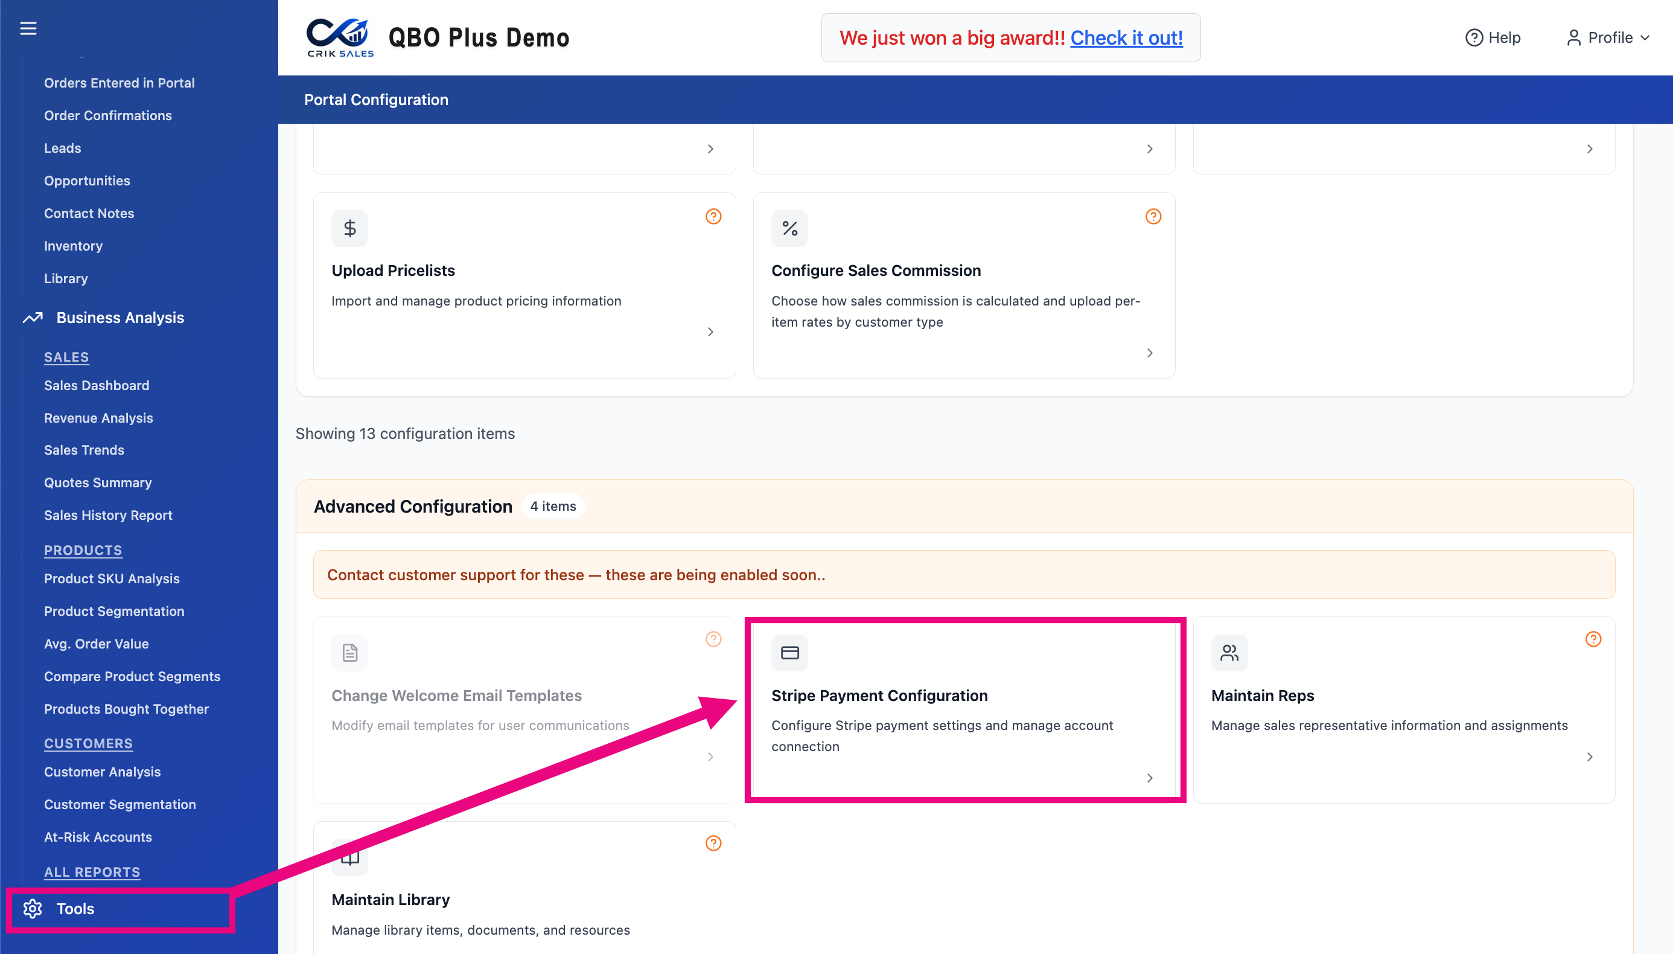Click the Tools gear icon
This screenshot has width=1673, height=954.
pos(33,909)
